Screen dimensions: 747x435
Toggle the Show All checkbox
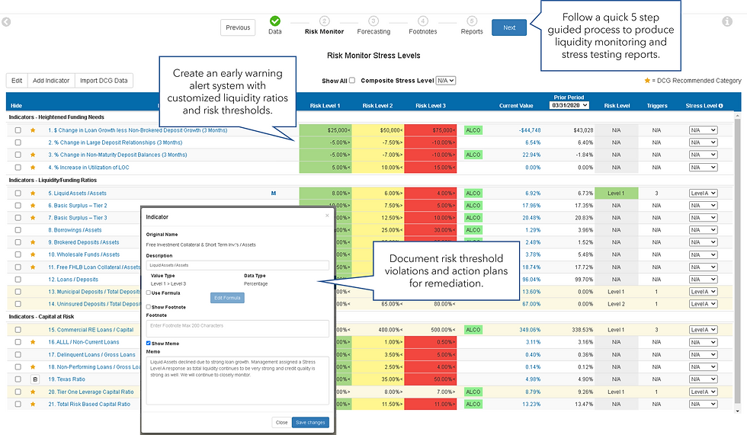352,81
